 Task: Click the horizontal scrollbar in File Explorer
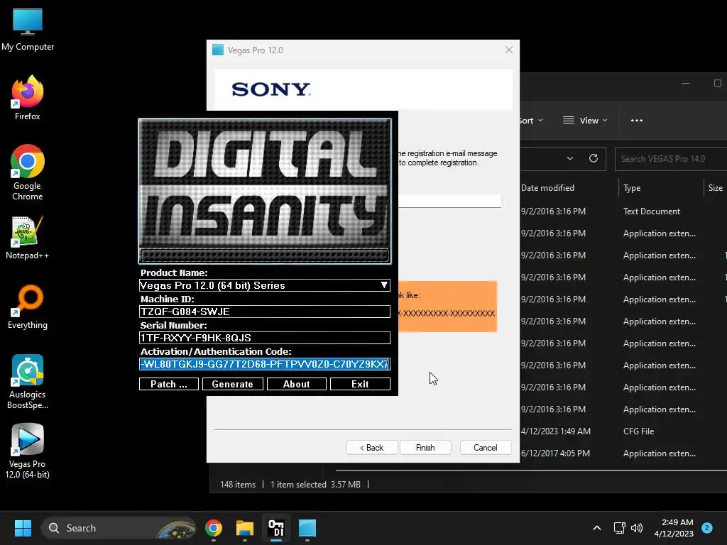point(531,470)
